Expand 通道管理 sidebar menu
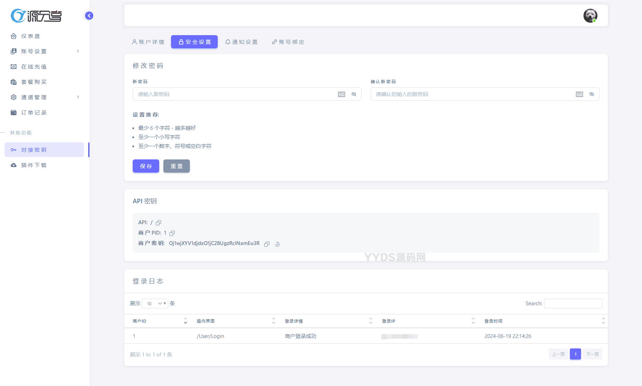The width and height of the screenshot is (642, 386). coord(45,97)
